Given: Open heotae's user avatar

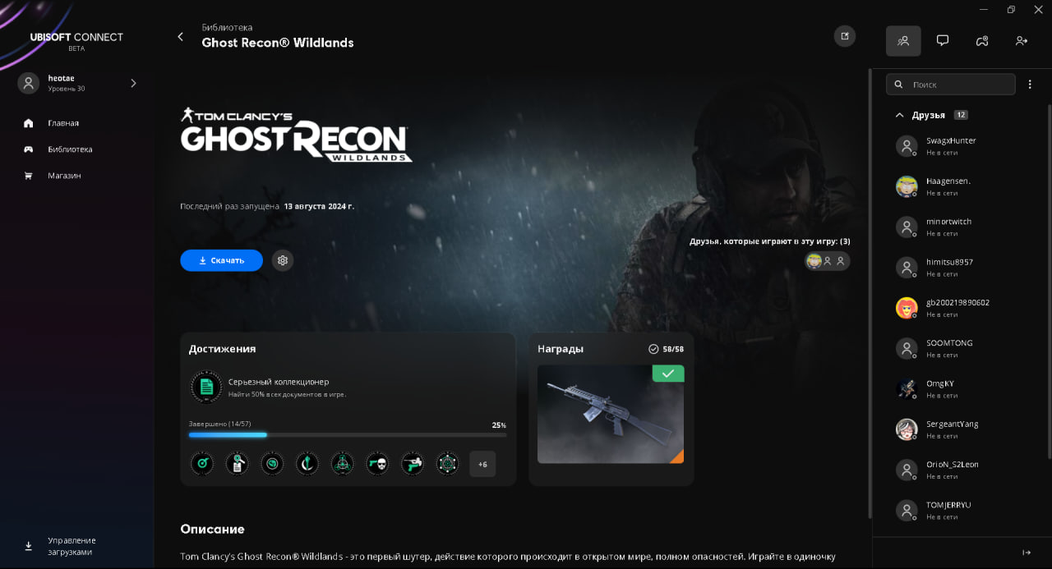Looking at the screenshot, I should (29, 83).
